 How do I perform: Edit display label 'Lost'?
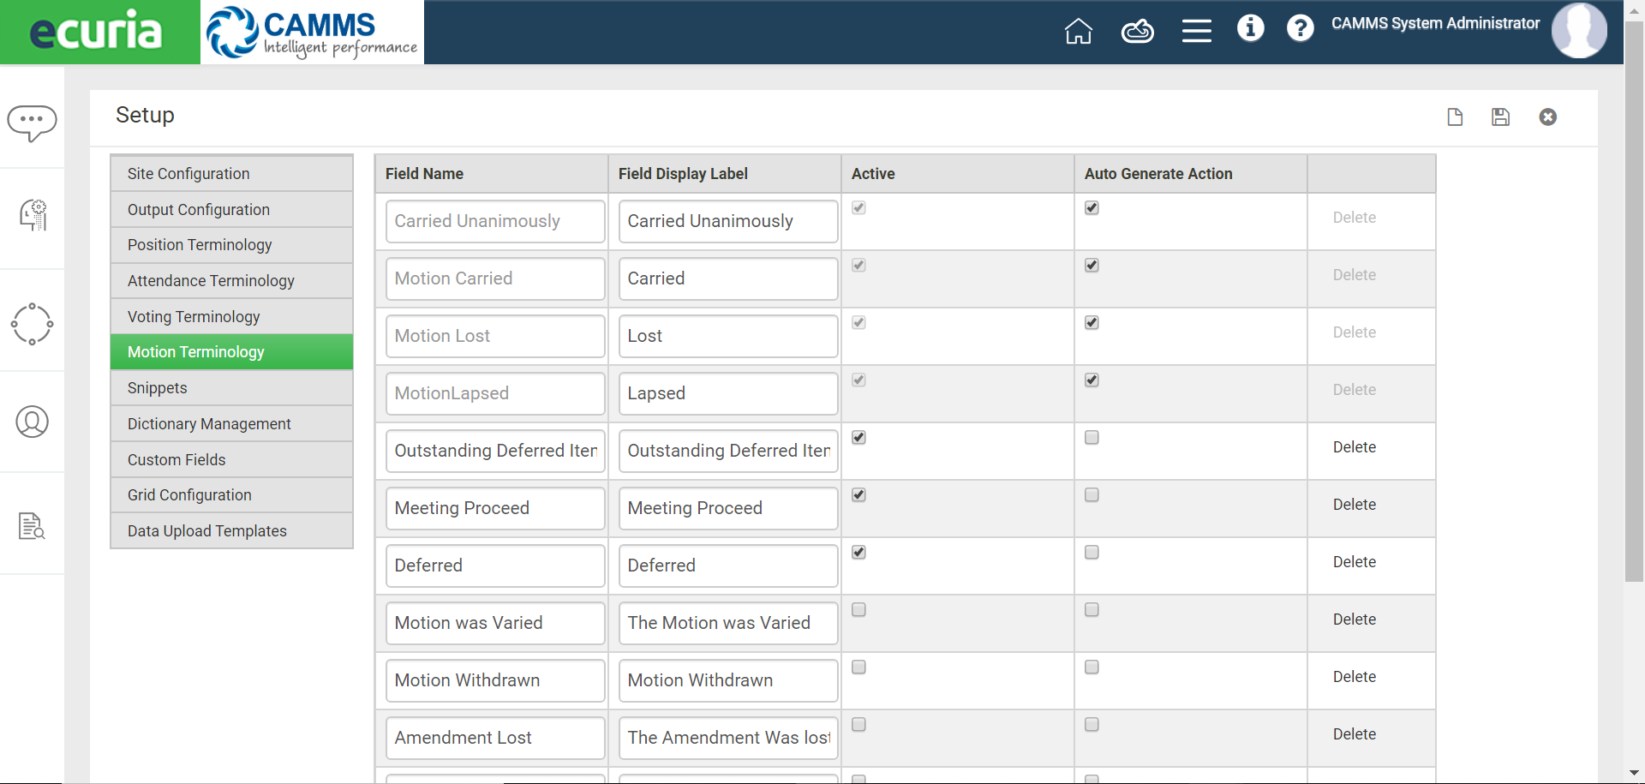coord(728,336)
